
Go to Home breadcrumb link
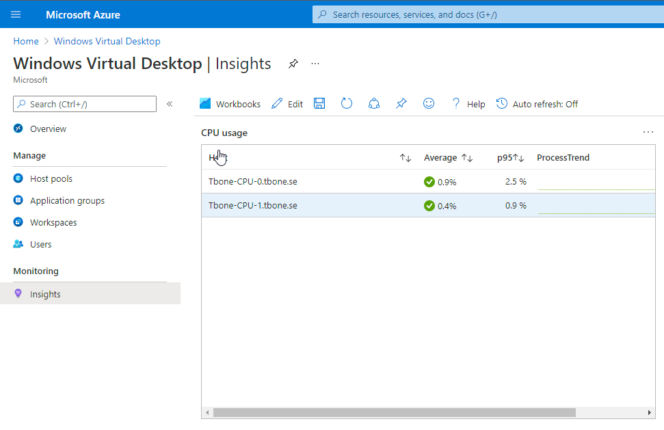(26, 41)
